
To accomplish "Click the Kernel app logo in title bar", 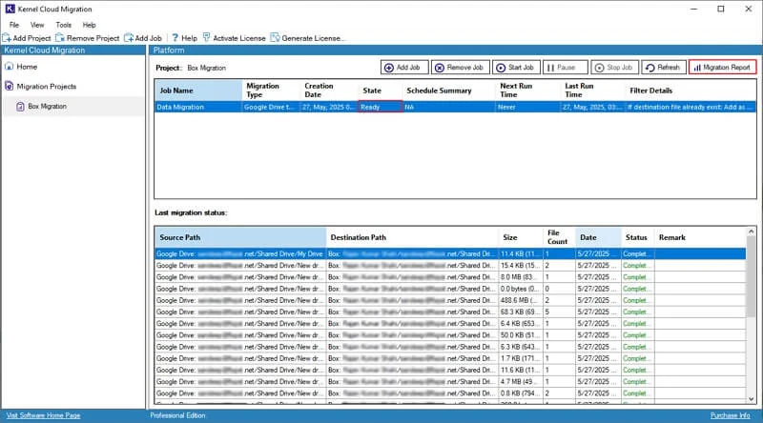I will [x=10, y=9].
